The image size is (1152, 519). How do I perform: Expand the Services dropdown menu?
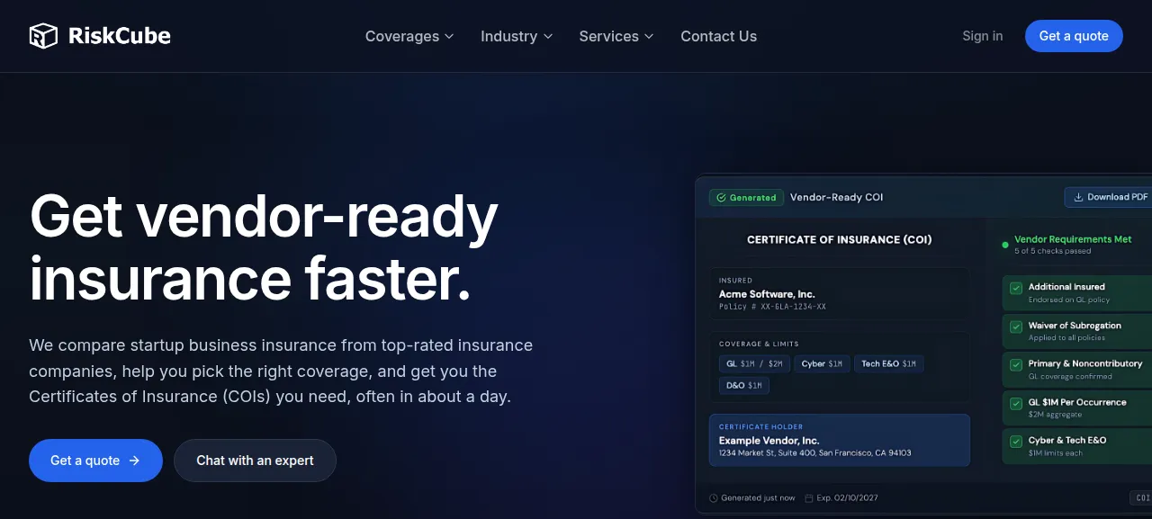tap(616, 36)
